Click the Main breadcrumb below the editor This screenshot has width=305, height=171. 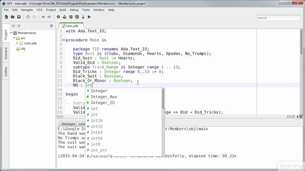click(x=60, y=116)
